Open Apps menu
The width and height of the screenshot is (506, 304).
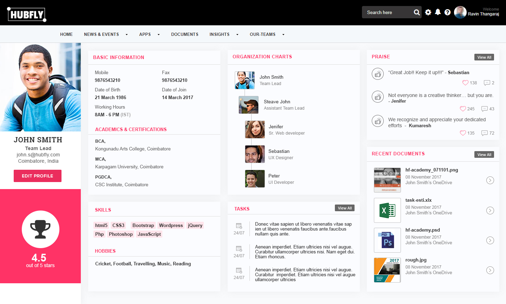(x=145, y=34)
